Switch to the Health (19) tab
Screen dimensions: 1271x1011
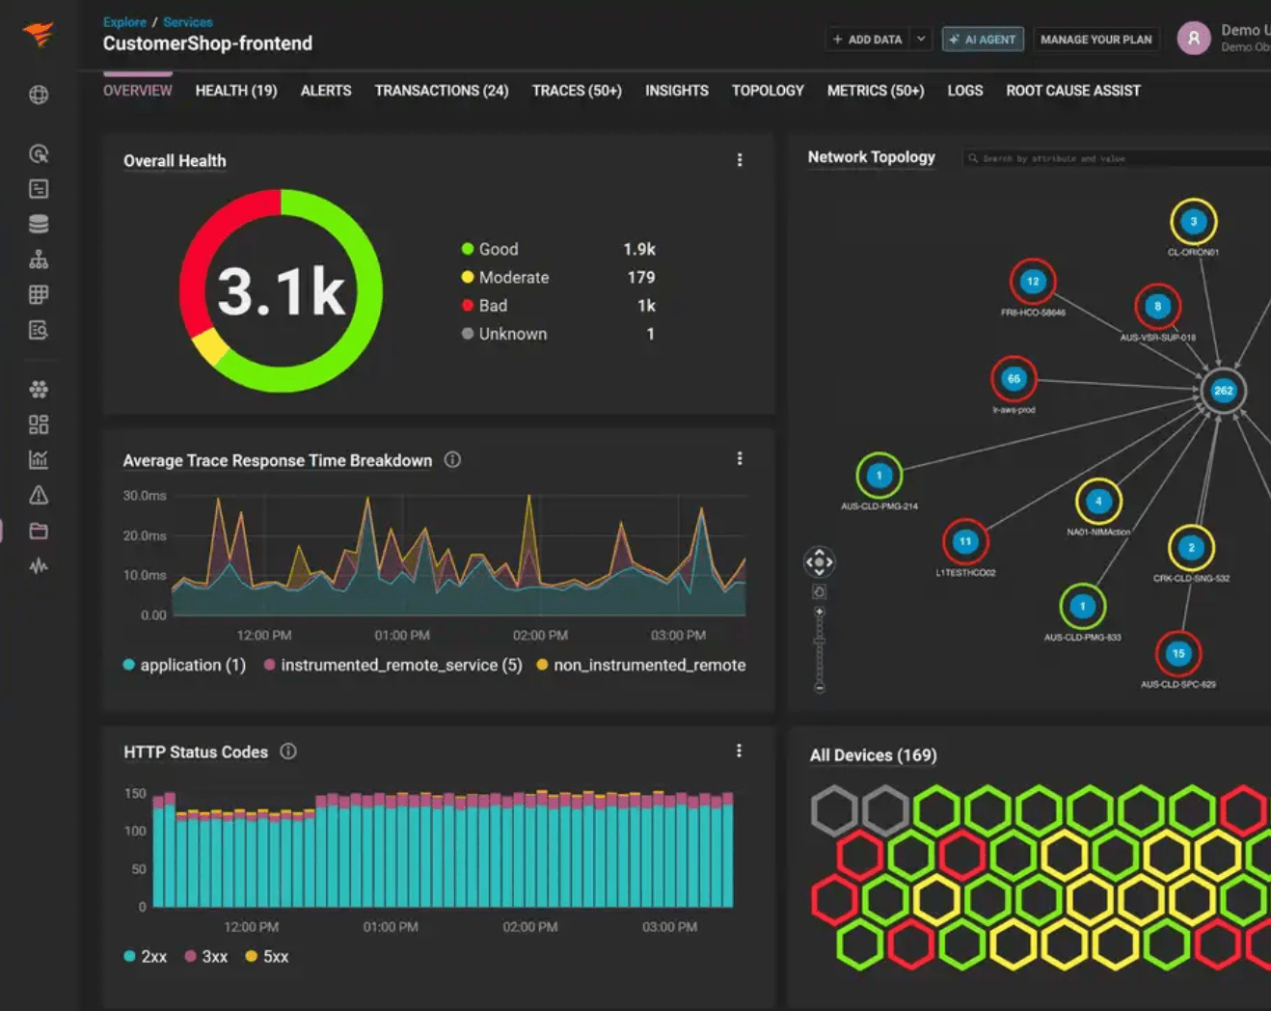pyautogui.click(x=236, y=90)
